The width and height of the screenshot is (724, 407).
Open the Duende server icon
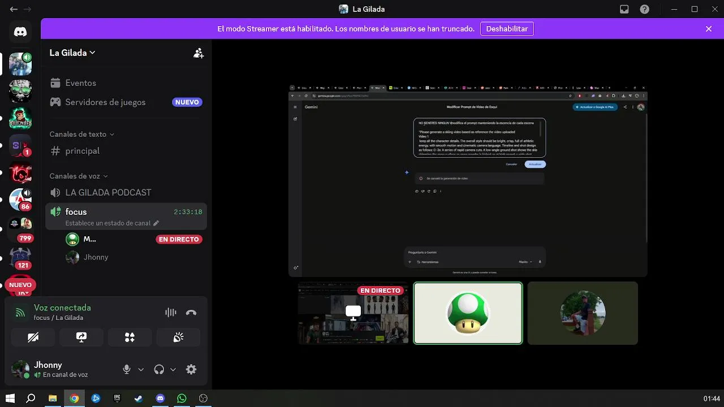(x=20, y=118)
